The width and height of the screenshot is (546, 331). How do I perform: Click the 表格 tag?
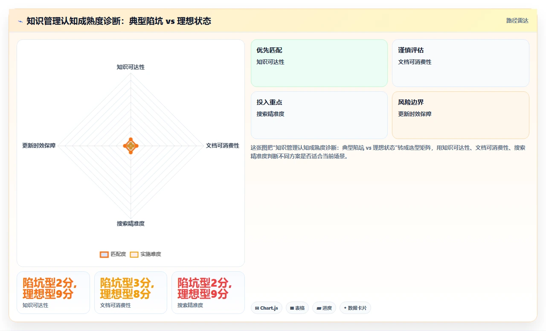click(x=297, y=308)
